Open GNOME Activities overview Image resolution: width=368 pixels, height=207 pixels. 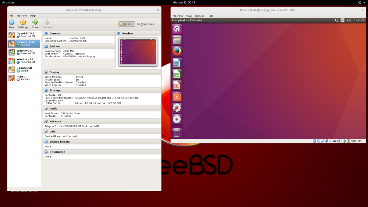coord(8,2)
